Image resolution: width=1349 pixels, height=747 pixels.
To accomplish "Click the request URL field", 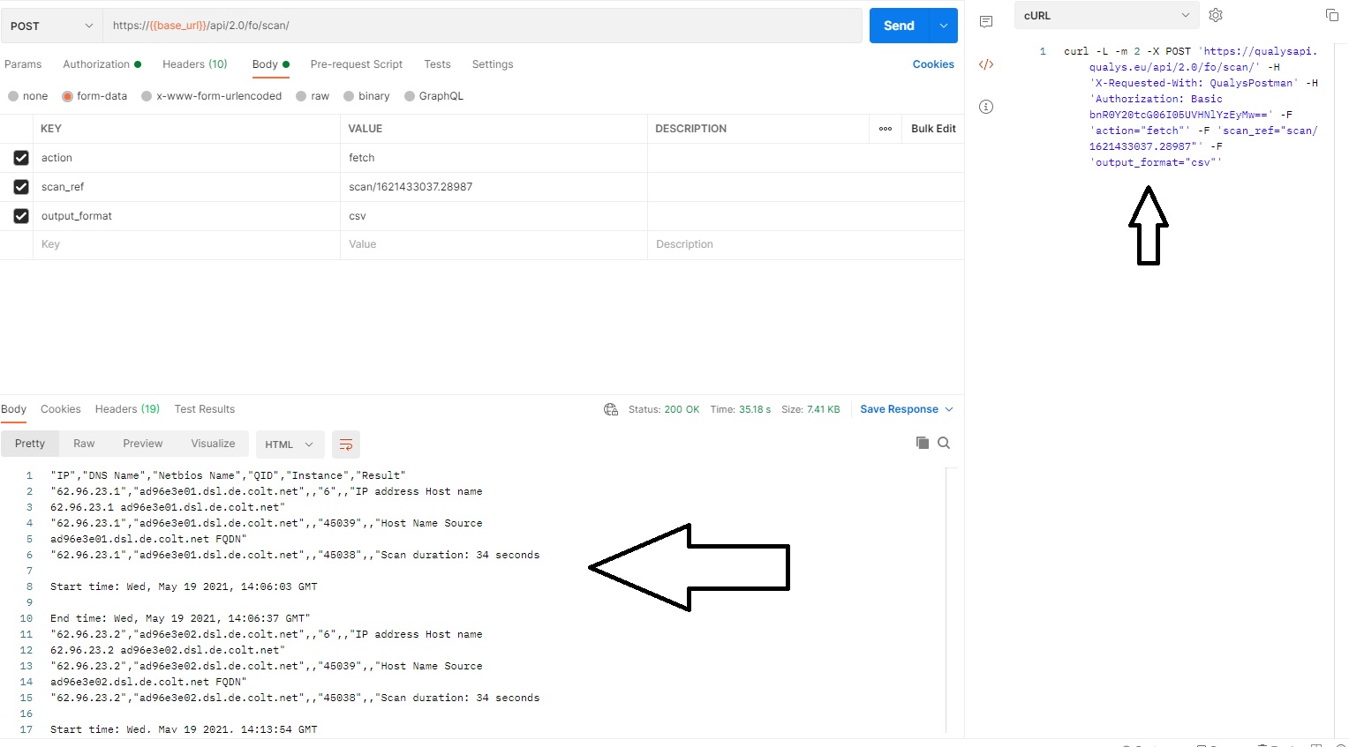I will click(x=483, y=26).
